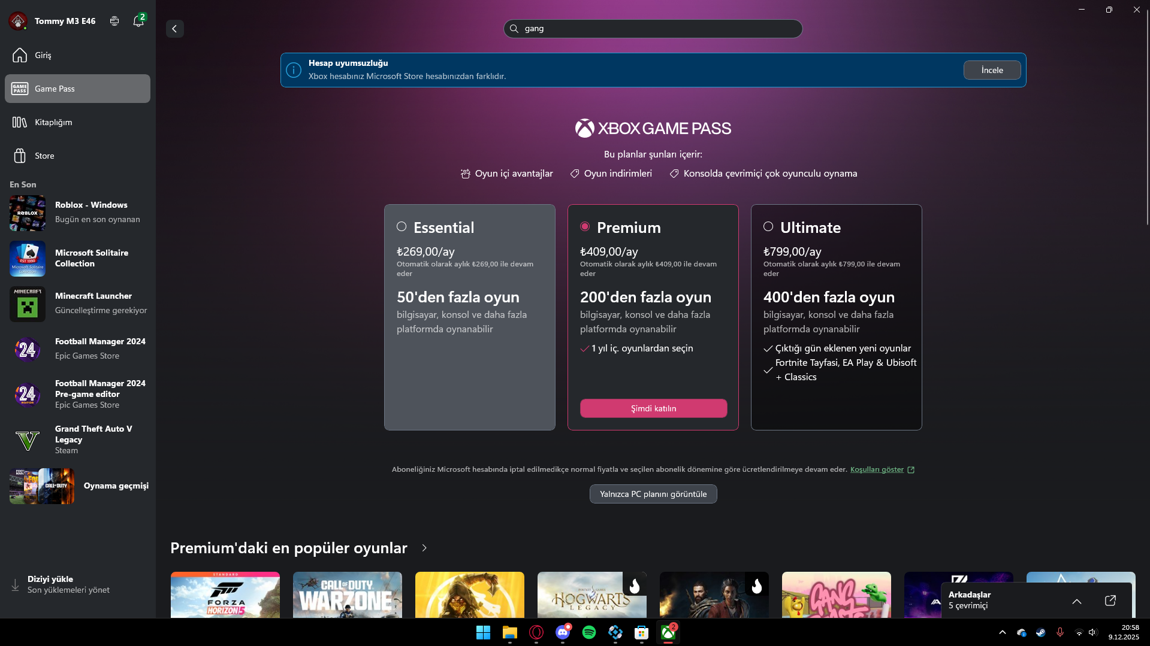Click the ₺409,00/ay Premium price

[x=609, y=252]
